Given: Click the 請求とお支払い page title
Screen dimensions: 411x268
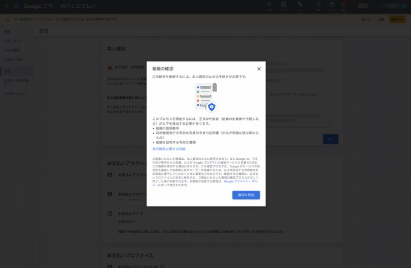Looking at the screenshot, I should click(78, 6).
